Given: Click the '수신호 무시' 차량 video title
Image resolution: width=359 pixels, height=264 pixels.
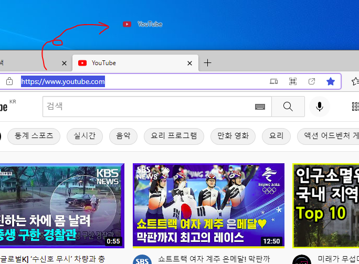Looking at the screenshot, I should 52,259.
